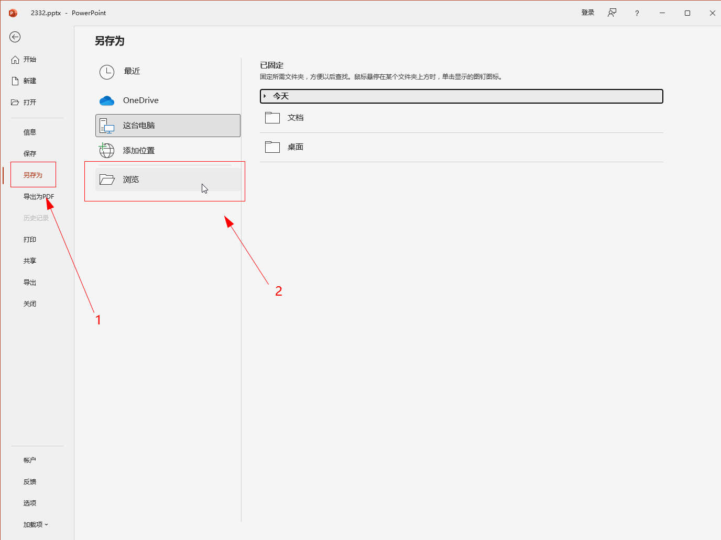
Task: Open the 信息 page
Action: 30,132
